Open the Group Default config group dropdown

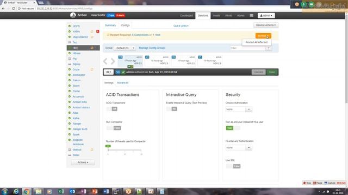tap(125, 48)
